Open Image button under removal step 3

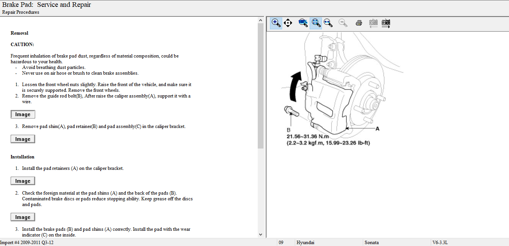23,139
